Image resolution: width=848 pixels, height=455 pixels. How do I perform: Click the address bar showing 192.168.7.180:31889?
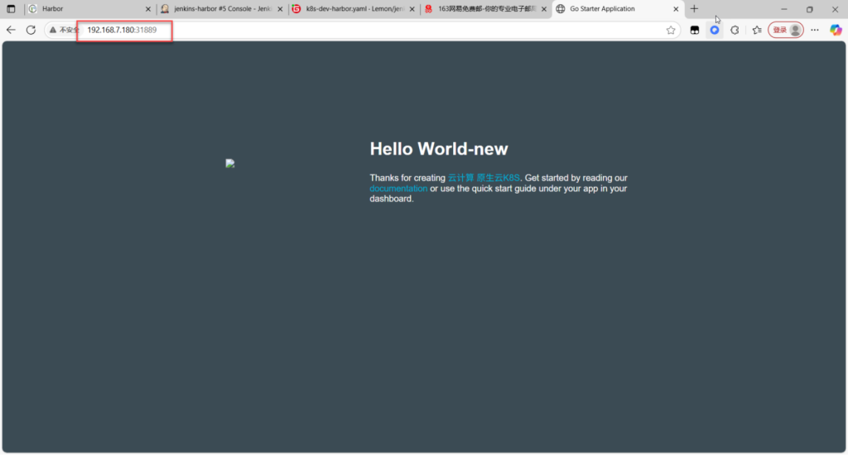tap(373, 30)
